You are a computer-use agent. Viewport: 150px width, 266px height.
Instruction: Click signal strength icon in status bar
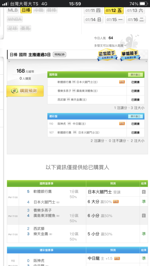pos(5,4)
